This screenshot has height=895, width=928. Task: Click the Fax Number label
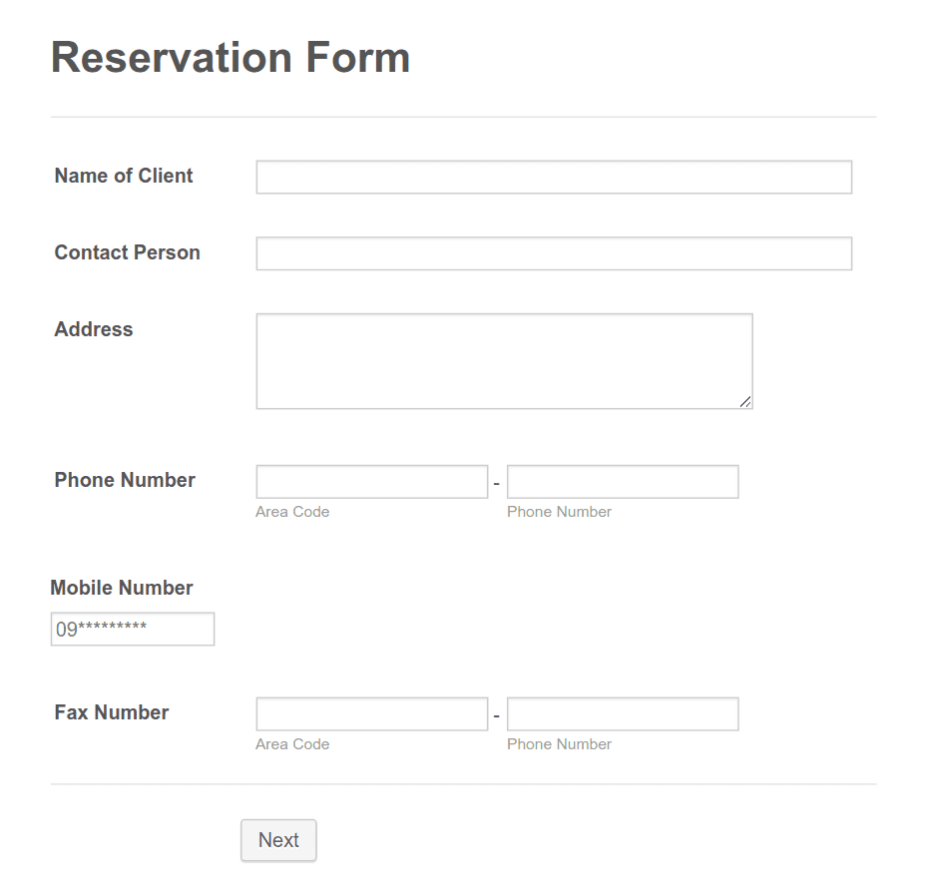111,712
